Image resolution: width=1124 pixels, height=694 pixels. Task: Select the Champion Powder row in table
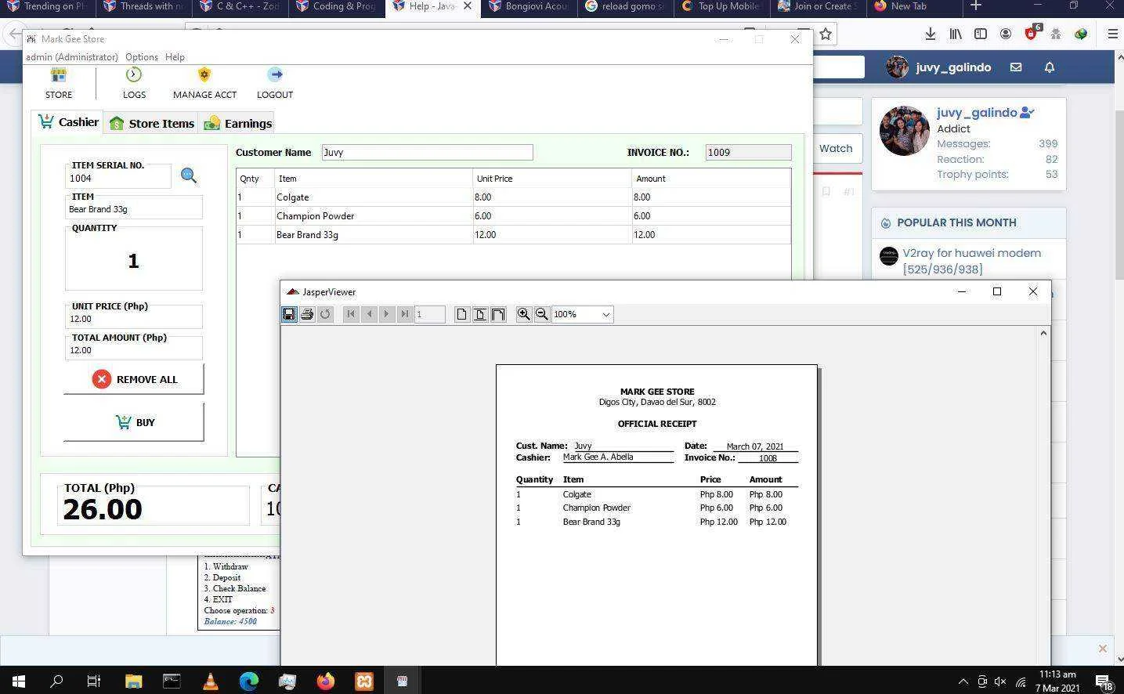(x=513, y=216)
